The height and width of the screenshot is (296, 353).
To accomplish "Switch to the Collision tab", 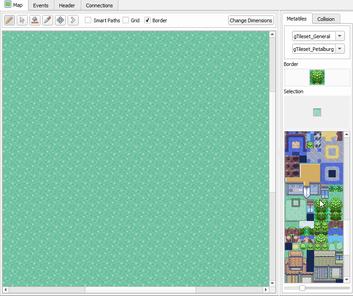I will (326, 19).
